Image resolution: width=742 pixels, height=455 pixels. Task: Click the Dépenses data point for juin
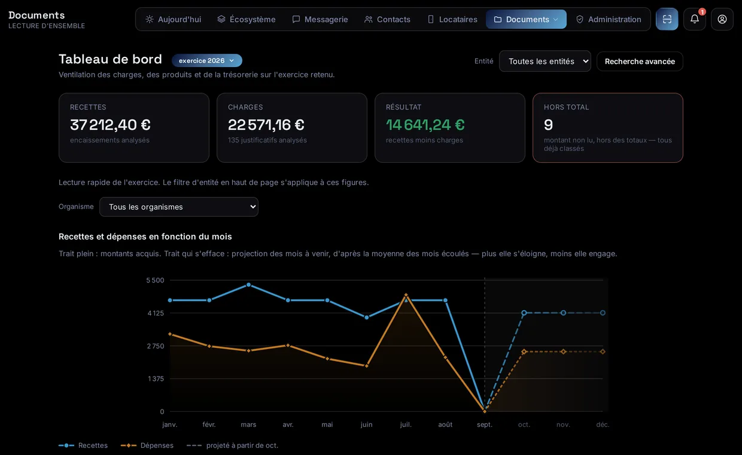pos(367,366)
